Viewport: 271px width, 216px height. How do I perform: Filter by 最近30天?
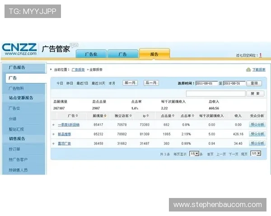(x=98, y=83)
